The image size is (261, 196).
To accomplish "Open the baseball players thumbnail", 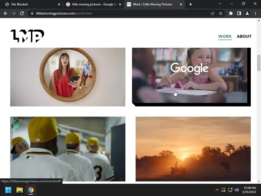I will tap(68, 149).
